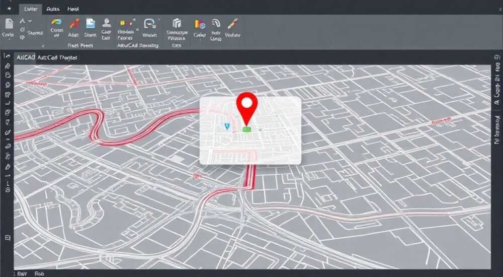
Task: Switch to the AutCad Trontet drawing tab
Action: click(x=57, y=58)
